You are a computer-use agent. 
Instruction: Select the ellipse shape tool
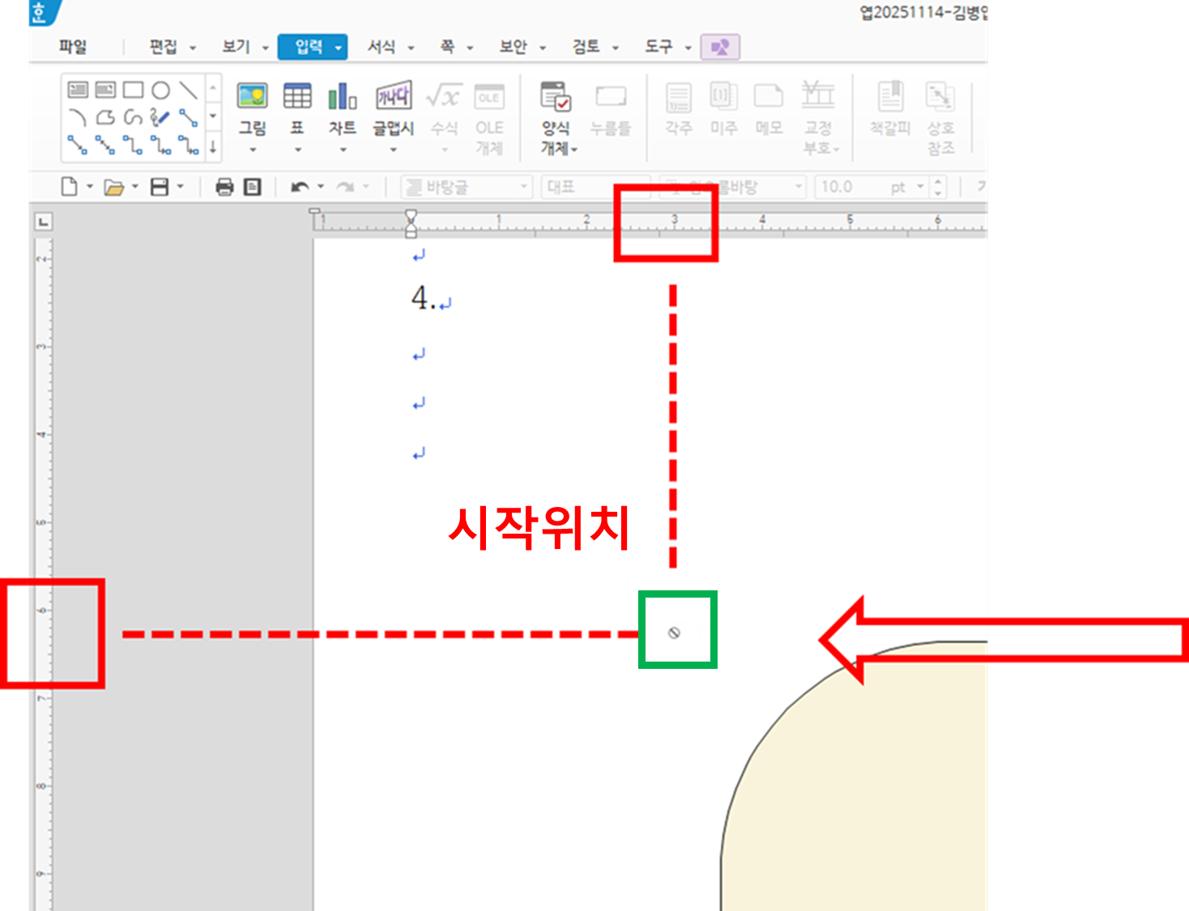tap(161, 89)
